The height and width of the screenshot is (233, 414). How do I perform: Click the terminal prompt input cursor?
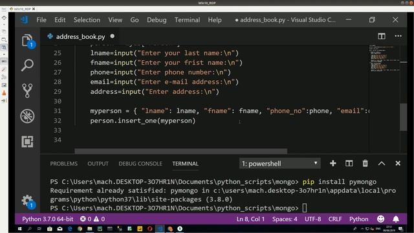pos(305,208)
